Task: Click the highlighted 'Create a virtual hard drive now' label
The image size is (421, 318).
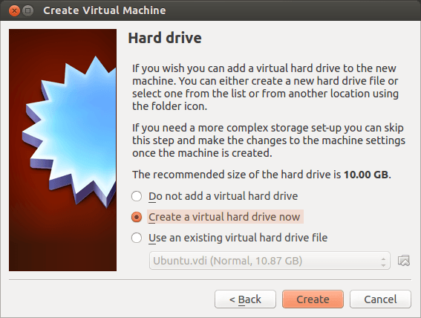Action: click(x=224, y=217)
